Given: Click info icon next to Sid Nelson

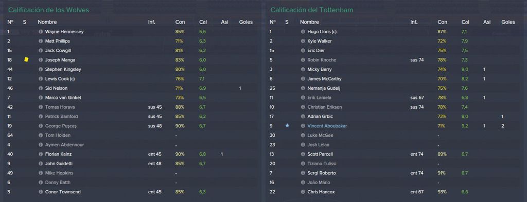Looking at the screenshot, I should tap(41, 88).
